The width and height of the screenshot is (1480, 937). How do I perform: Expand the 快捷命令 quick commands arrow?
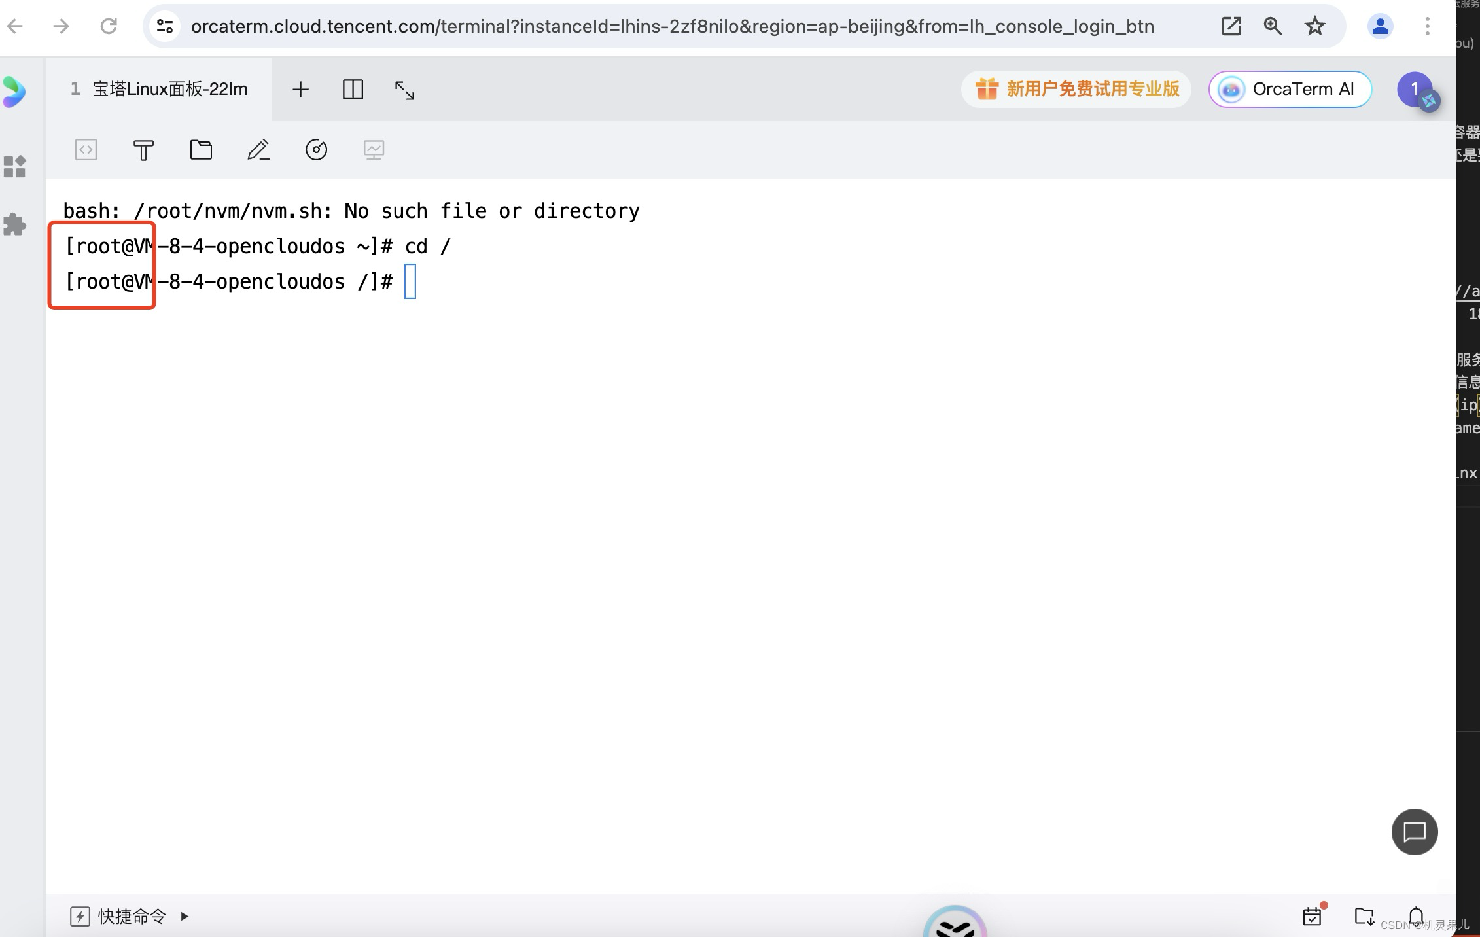tap(185, 917)
